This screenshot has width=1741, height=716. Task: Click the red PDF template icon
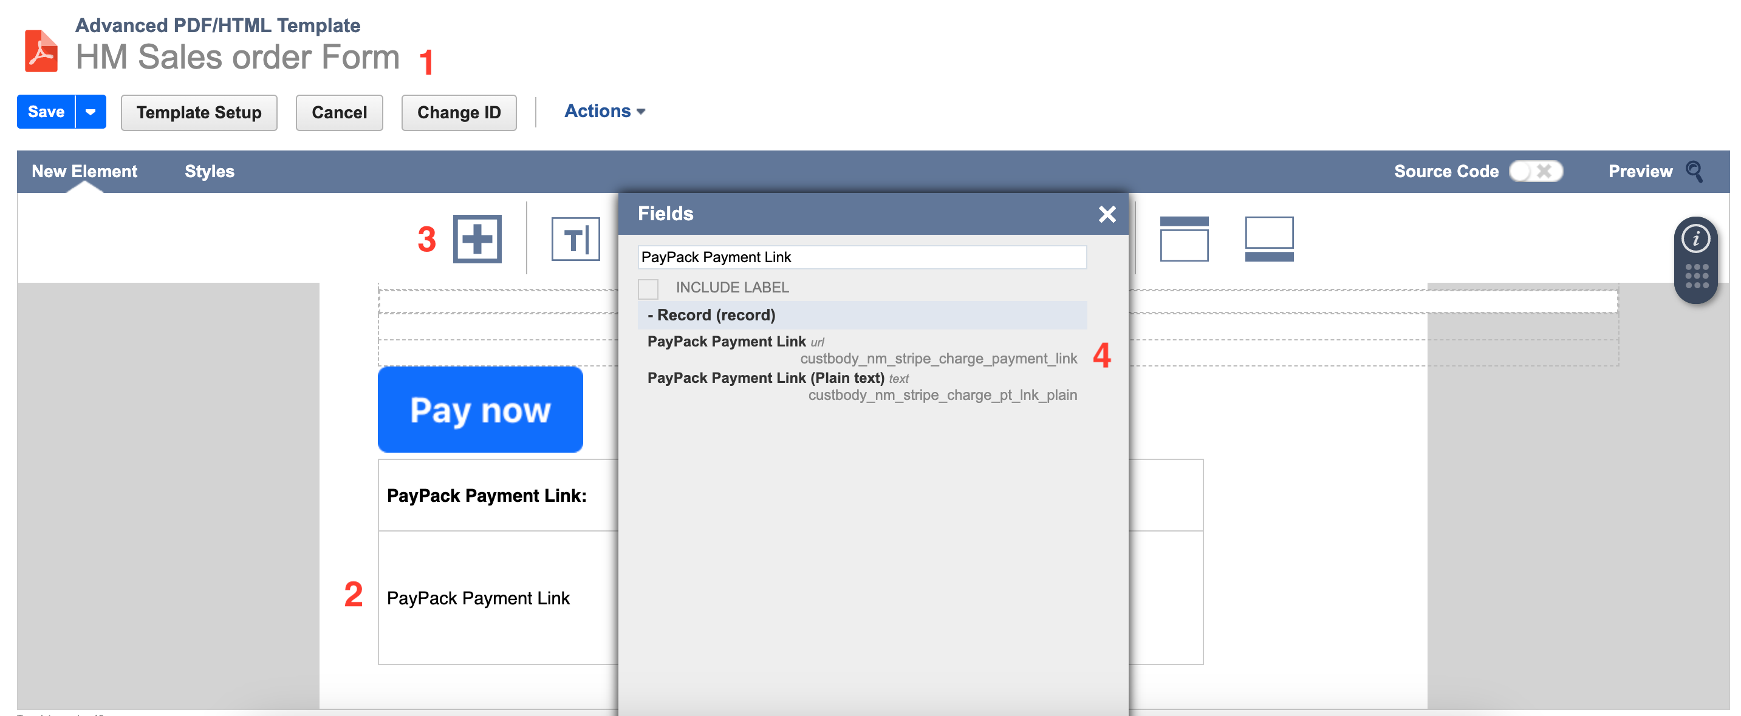click(x=41, y=50)
